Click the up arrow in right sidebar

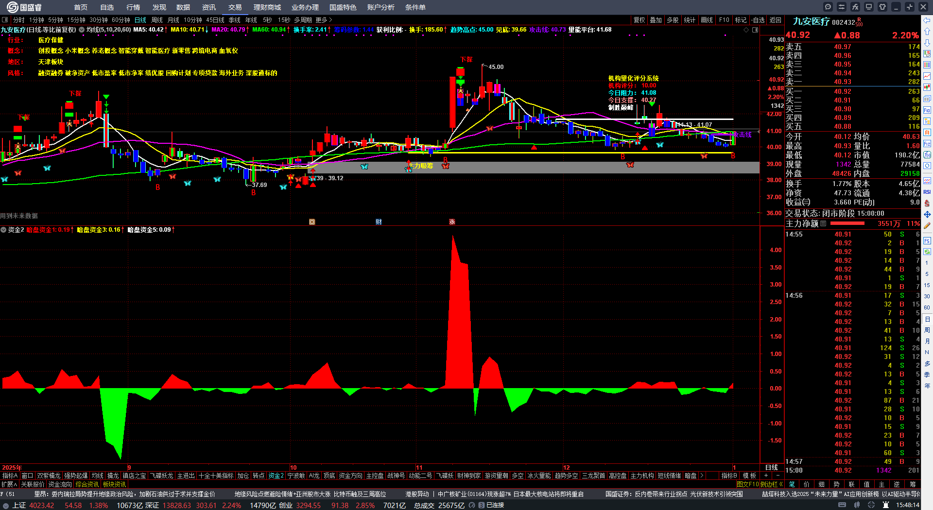point(927,32)
